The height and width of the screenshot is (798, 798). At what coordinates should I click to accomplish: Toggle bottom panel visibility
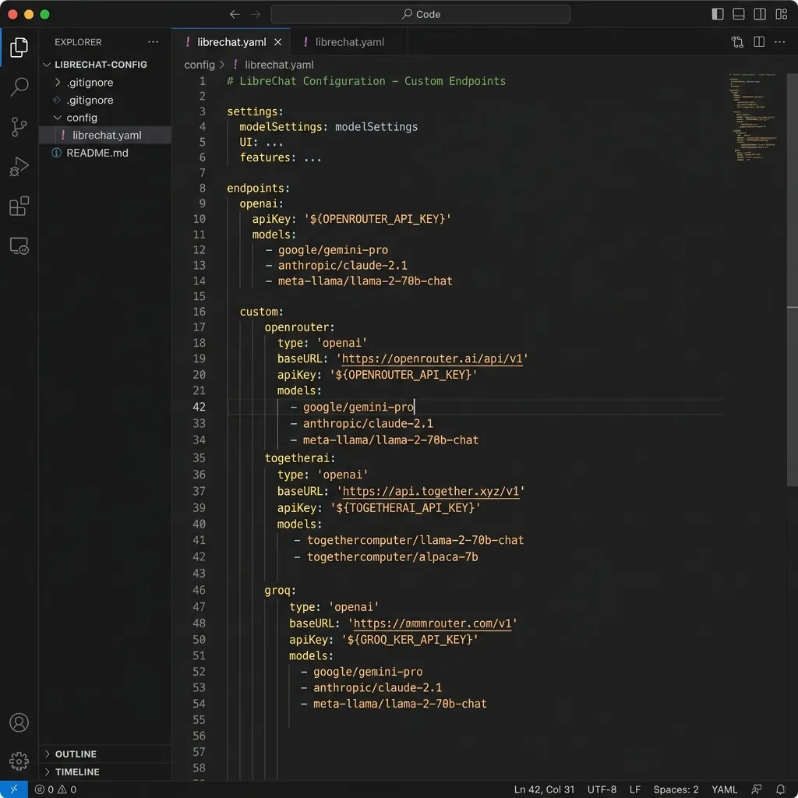tap(739, 14)
